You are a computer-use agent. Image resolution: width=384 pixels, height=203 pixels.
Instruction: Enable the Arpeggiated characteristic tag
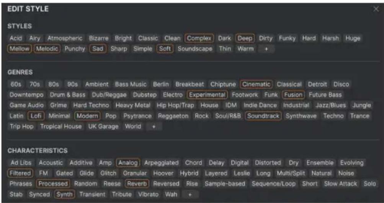(x=161, y=163)
